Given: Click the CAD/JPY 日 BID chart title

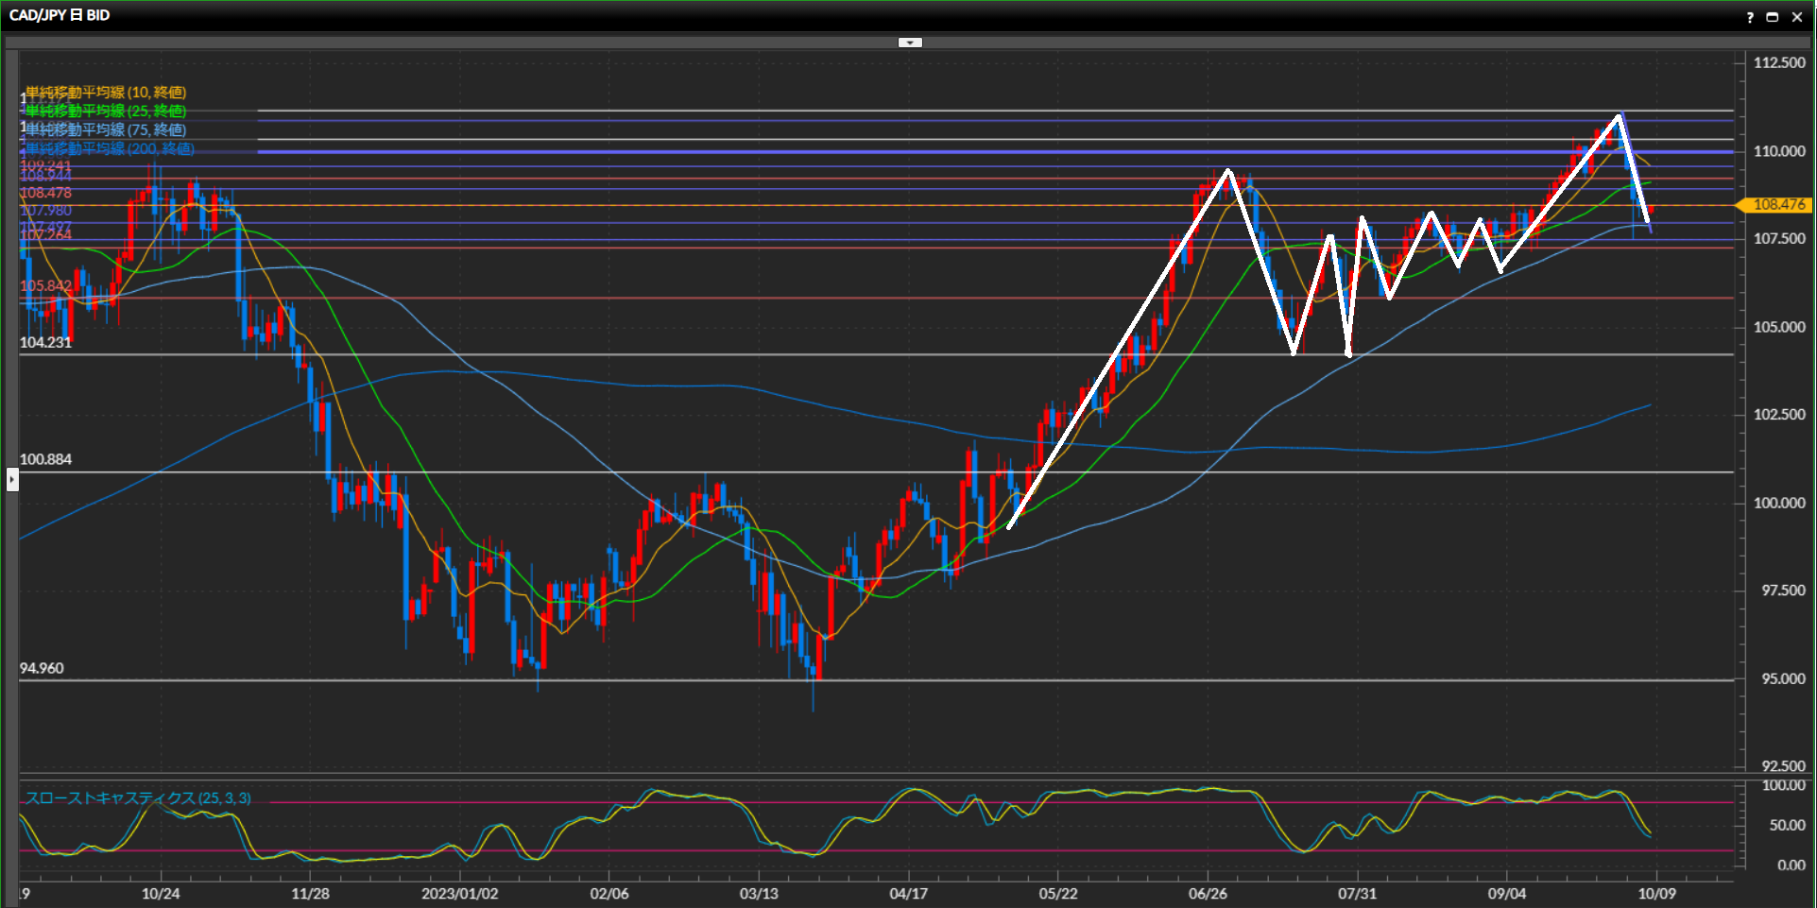Looking at the screenshot, I should (59, 15).
